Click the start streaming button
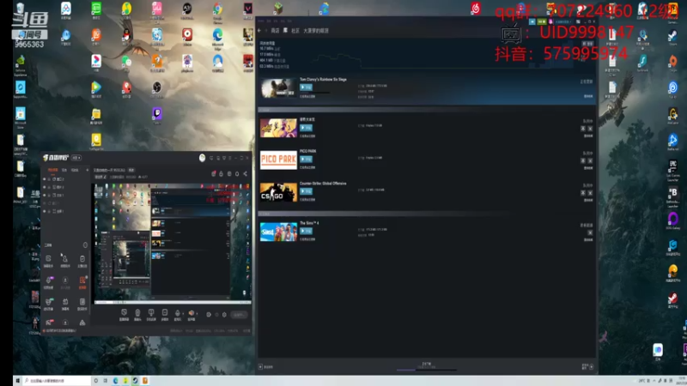 click(x=239, y=315)
